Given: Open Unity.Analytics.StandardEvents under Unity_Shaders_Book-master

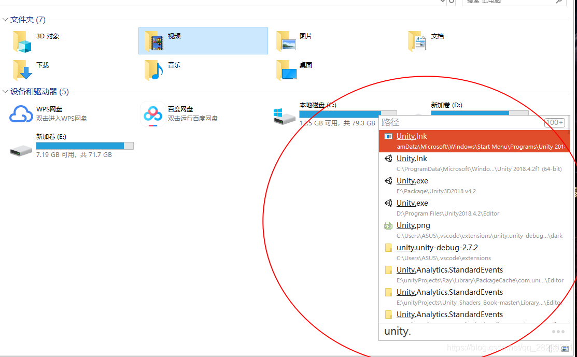Looking at the screenshot, I should point(474,297).
